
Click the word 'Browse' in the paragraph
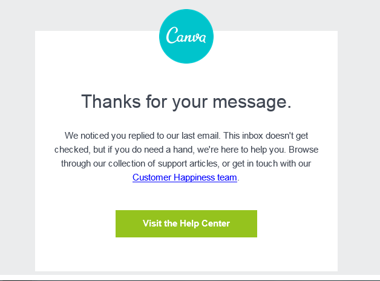pos(303,150)
